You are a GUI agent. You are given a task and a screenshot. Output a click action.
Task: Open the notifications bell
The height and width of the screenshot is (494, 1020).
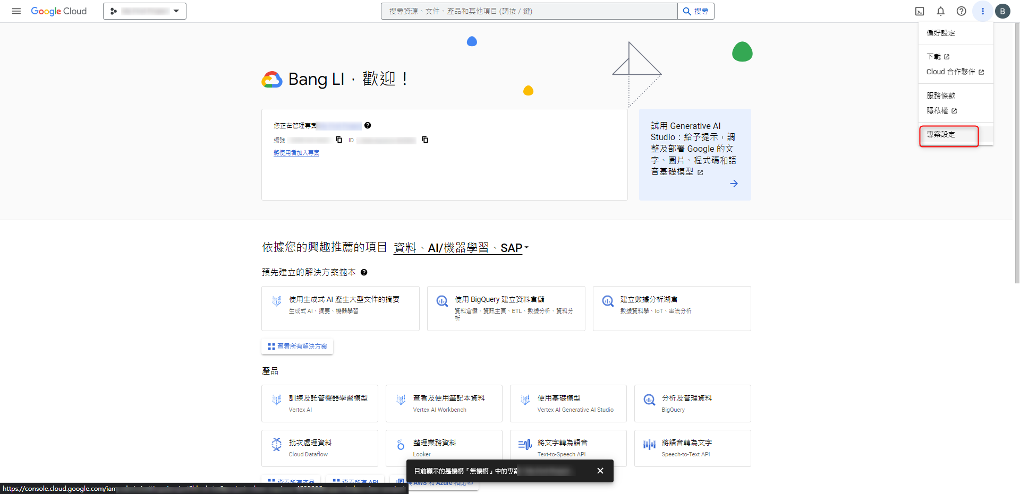point(941,11)
